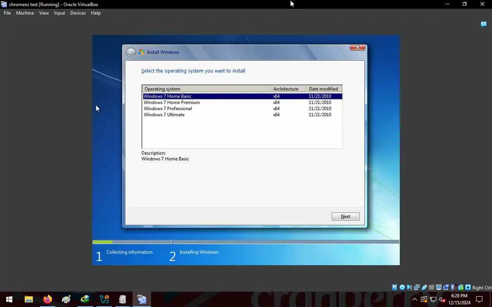Click the optical disk indicator in VirtualBox status bar
Image resolution: width=492 pixels, height=307 pixels.
coord(402,287)
